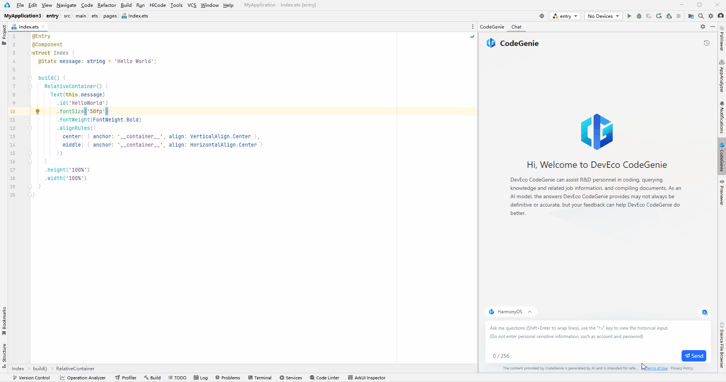Open the Version Control tool window
The width and height of the screenshot is (726, 382).
[x=31, y=377]
